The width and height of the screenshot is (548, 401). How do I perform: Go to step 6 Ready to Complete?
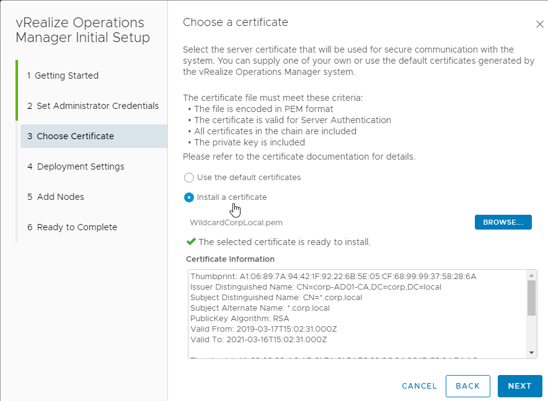tap(73, 227)
